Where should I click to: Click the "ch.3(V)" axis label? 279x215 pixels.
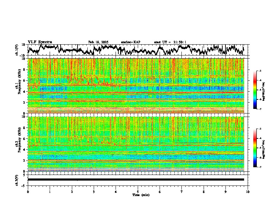pos(17,180)
